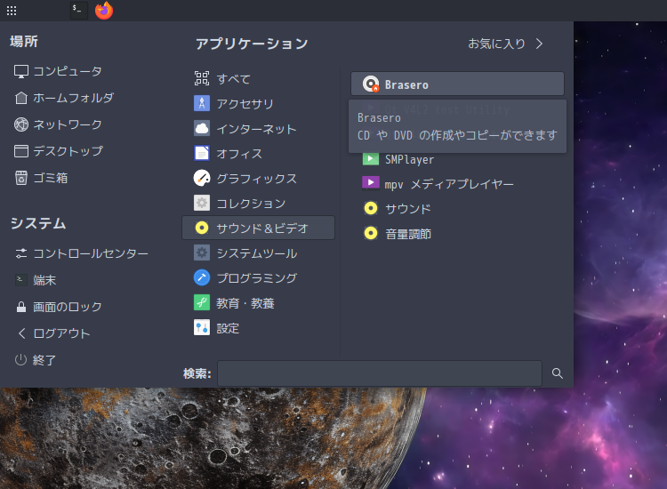Click ネットワーク label text
Screen dimensions: 667x489
point(68,124)
